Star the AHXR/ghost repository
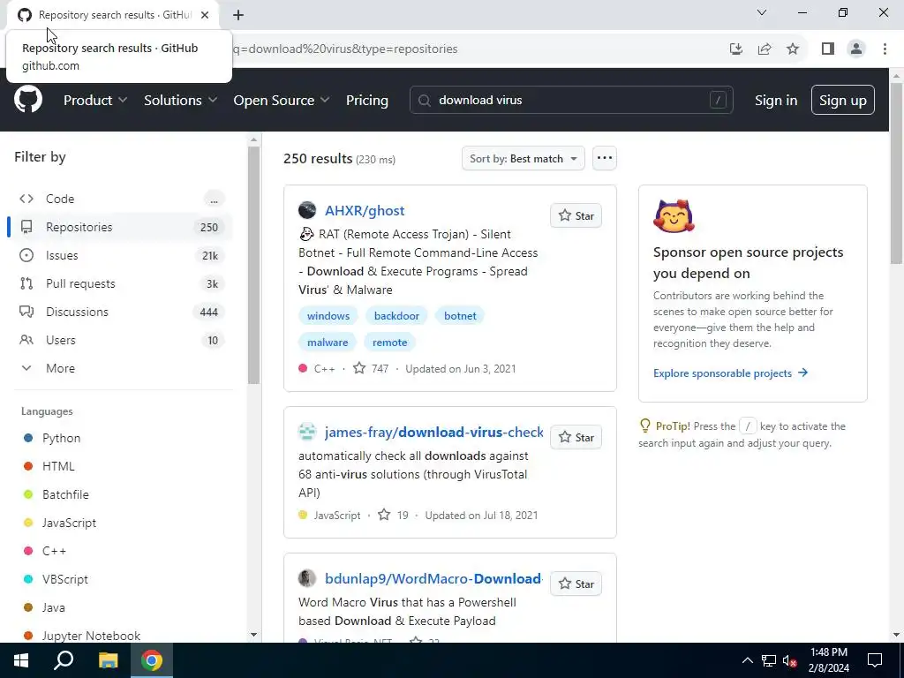Image resolution: width=904 pixels, height=678 pixels. pos(576,215)
